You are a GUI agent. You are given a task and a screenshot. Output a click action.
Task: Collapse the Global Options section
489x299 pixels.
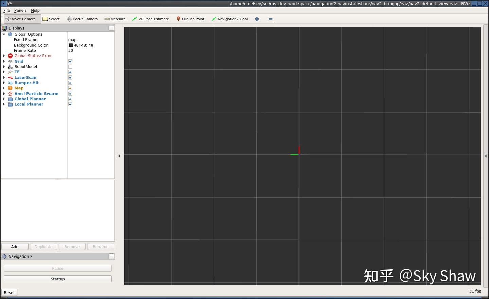click(x=4, y=34)
